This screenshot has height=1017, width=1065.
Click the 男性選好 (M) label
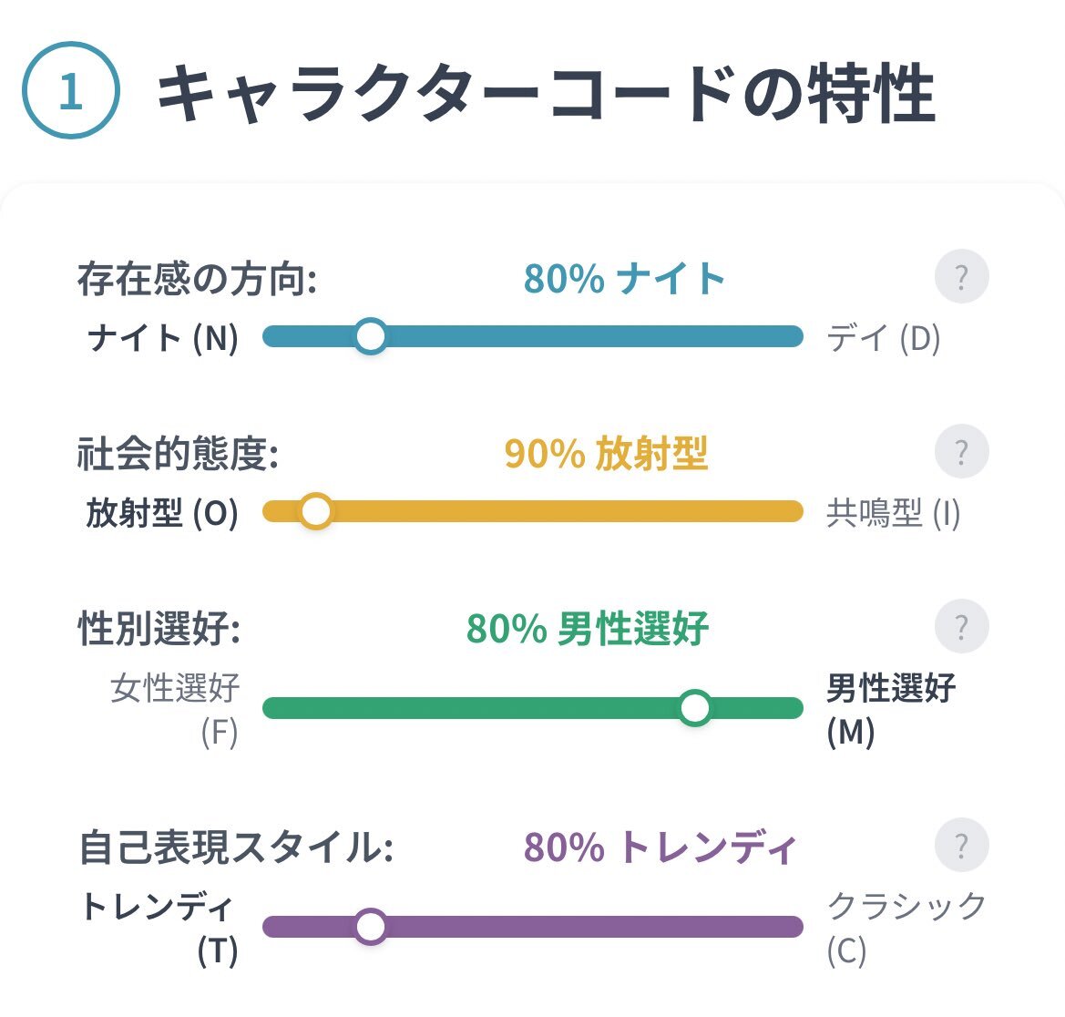891,710
